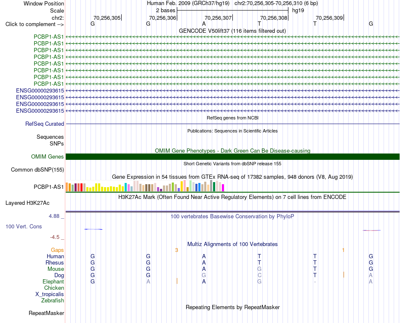The image size is (400, 323).
Task: Click the 'X_tropicalis' species label
Action: click(50, 294)
